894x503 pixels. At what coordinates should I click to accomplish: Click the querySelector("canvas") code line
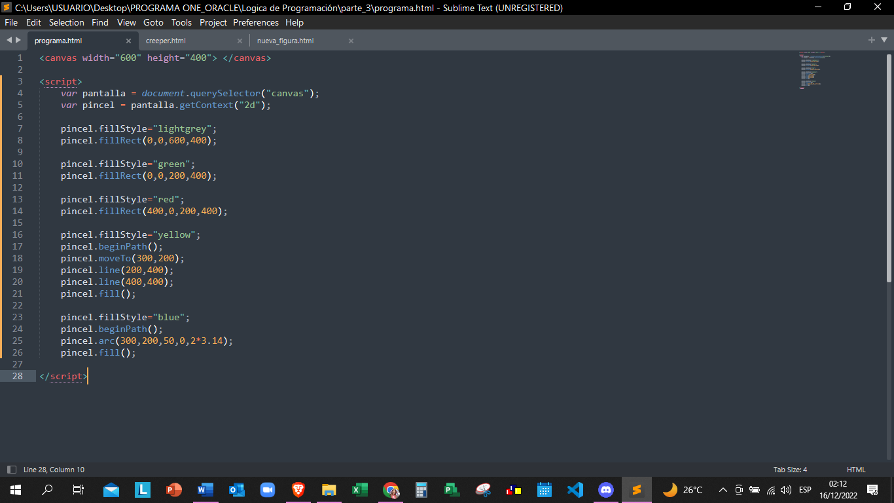(190, 93)
